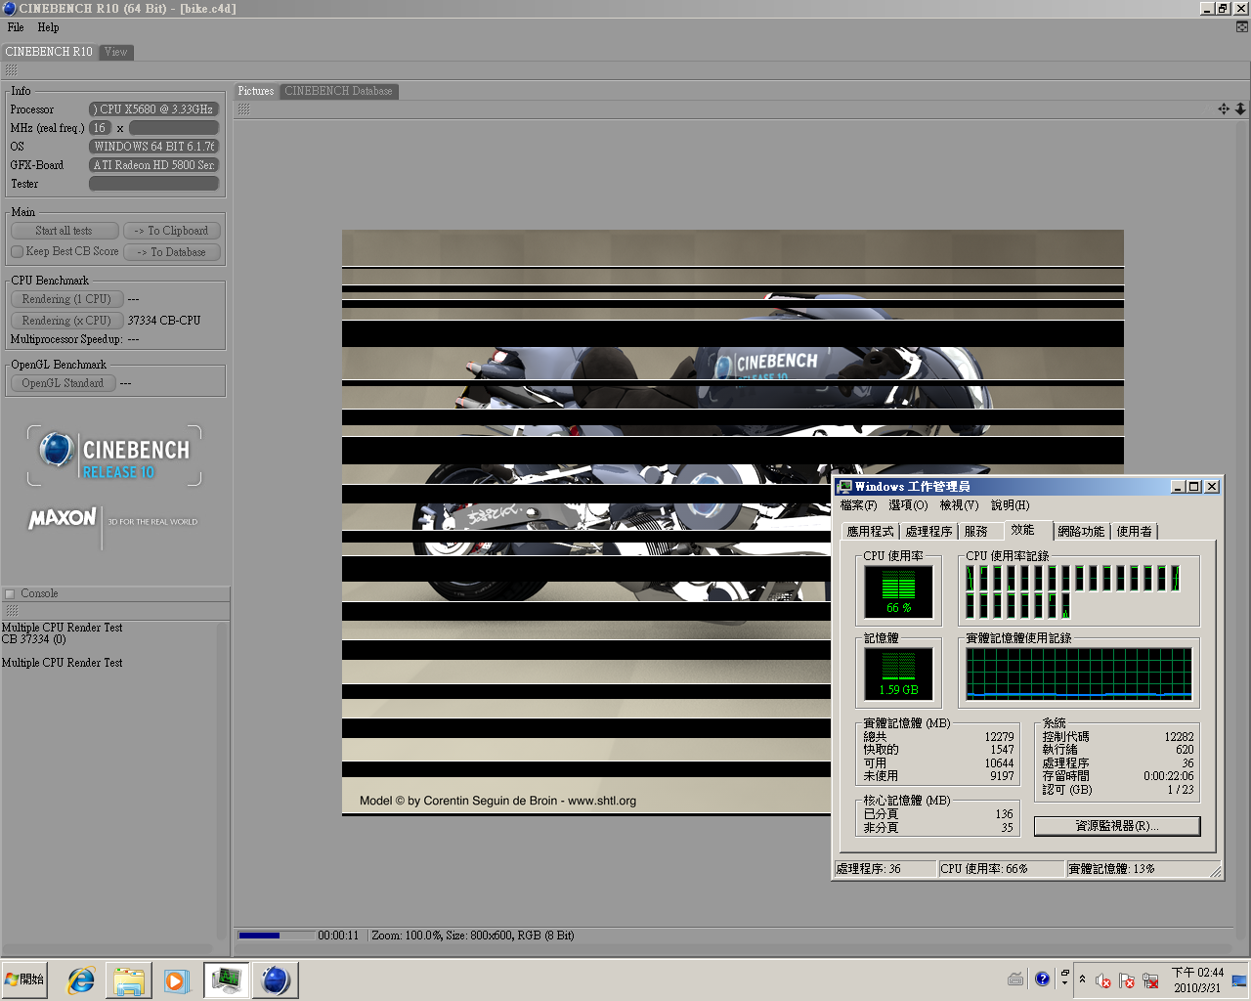Click the move-view cross arrows icon in Pictures panel
The height and width of the screenshot is (1001, 1251).
pos(1224,109)
